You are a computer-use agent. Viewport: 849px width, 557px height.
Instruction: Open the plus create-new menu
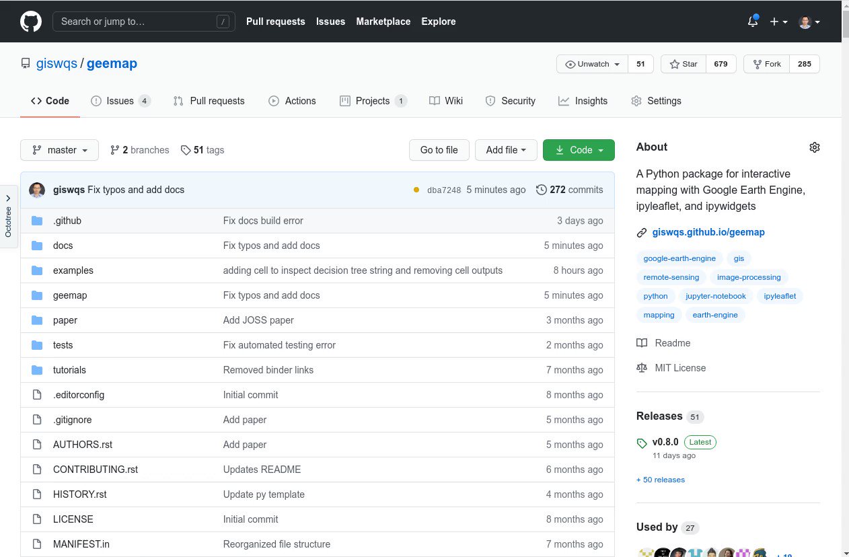778,22
